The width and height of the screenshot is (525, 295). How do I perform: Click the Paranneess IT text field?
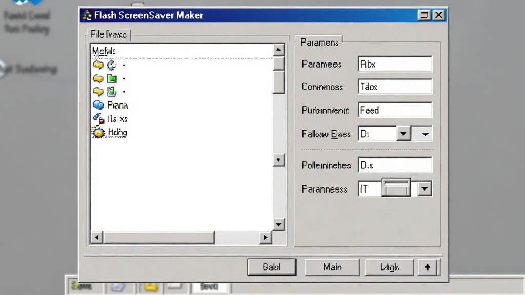pyautogui.click(x=370, y=189)
